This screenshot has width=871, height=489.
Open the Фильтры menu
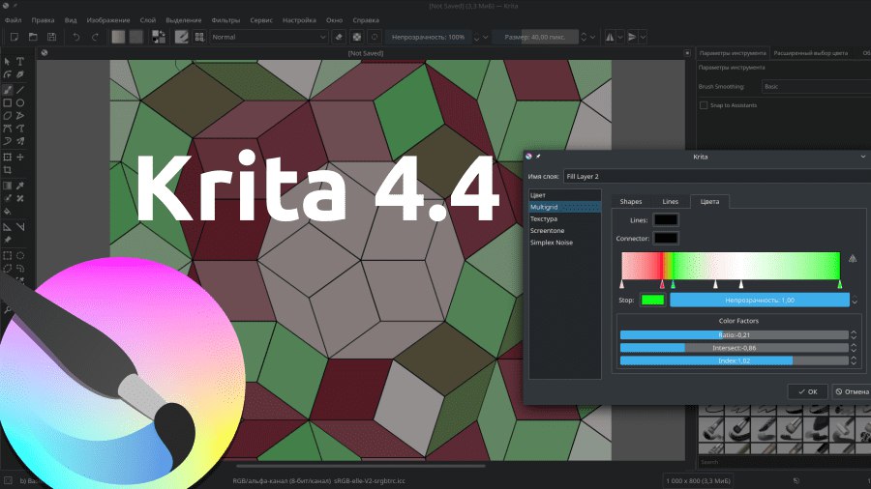click(x=225, y=20)
